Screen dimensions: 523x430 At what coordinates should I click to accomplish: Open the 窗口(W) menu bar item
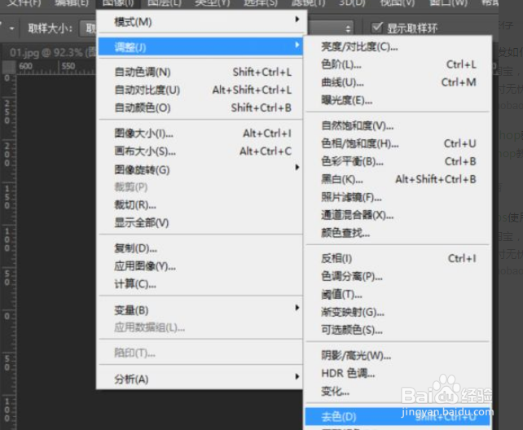(449, 3)
